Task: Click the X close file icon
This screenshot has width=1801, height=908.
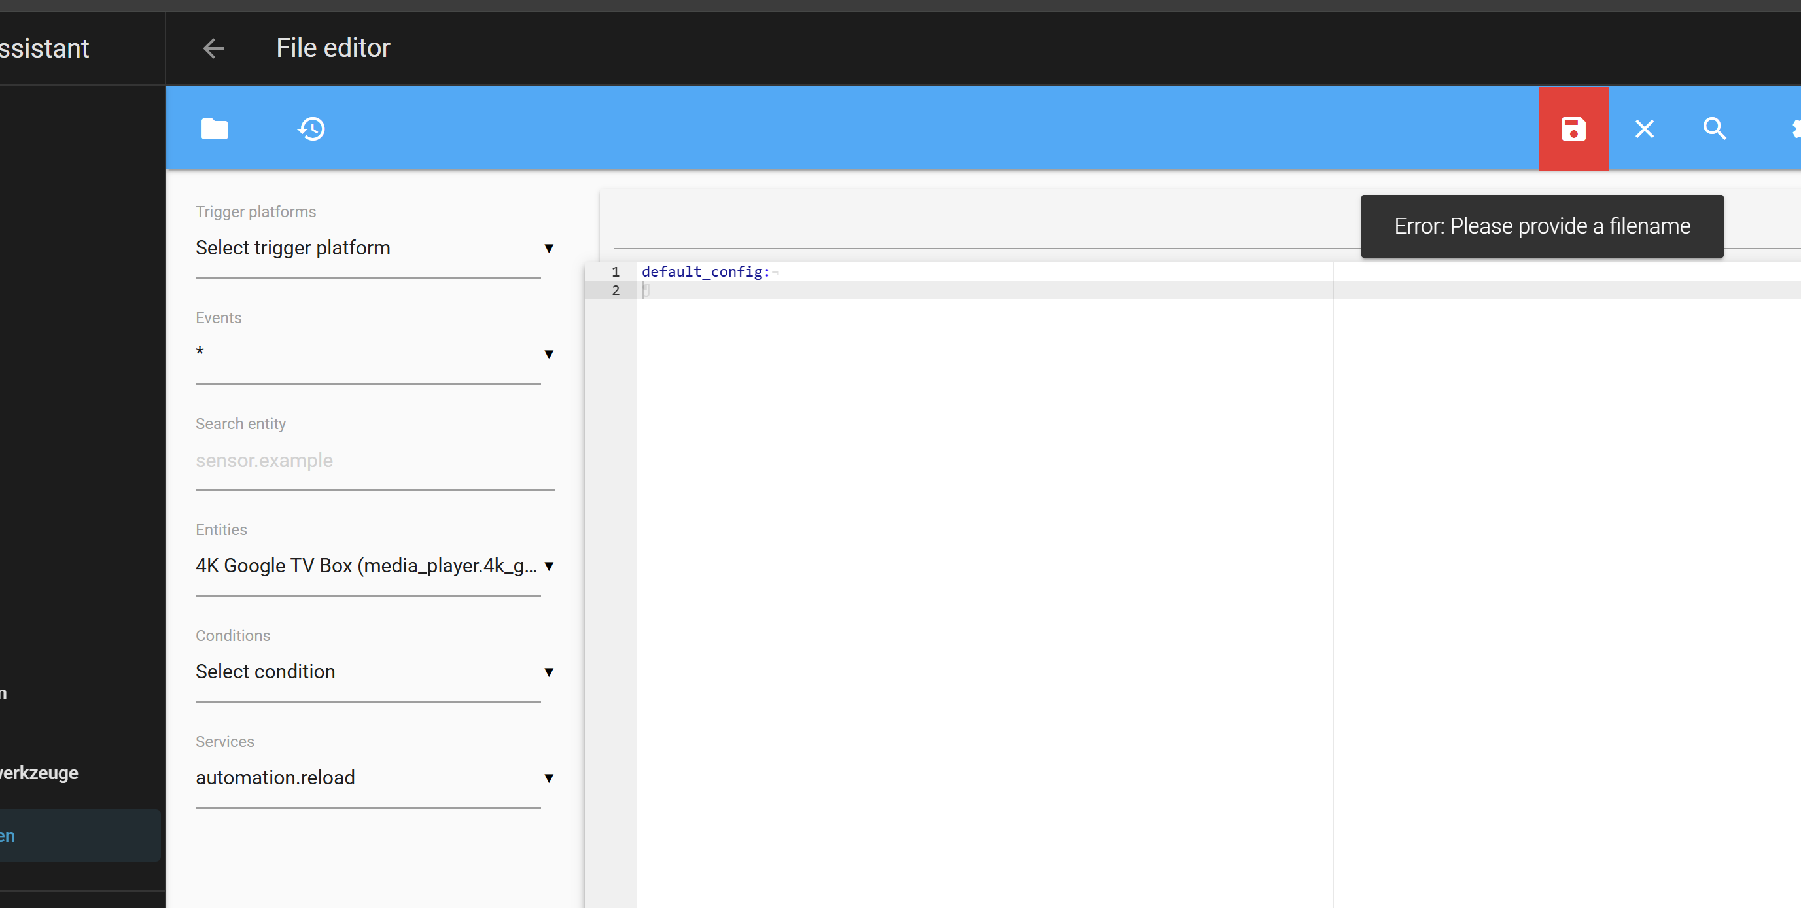Action: (x=1645, y=129)
